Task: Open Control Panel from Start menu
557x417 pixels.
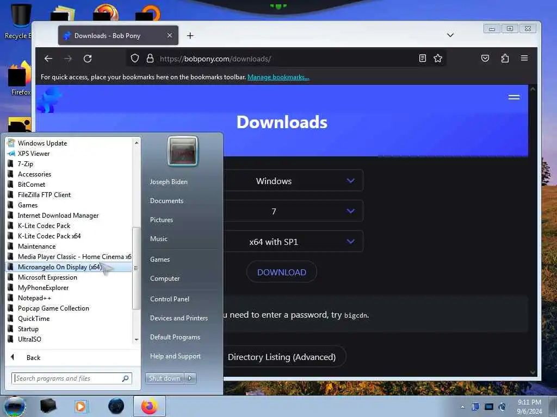Action: click(170, 299)
